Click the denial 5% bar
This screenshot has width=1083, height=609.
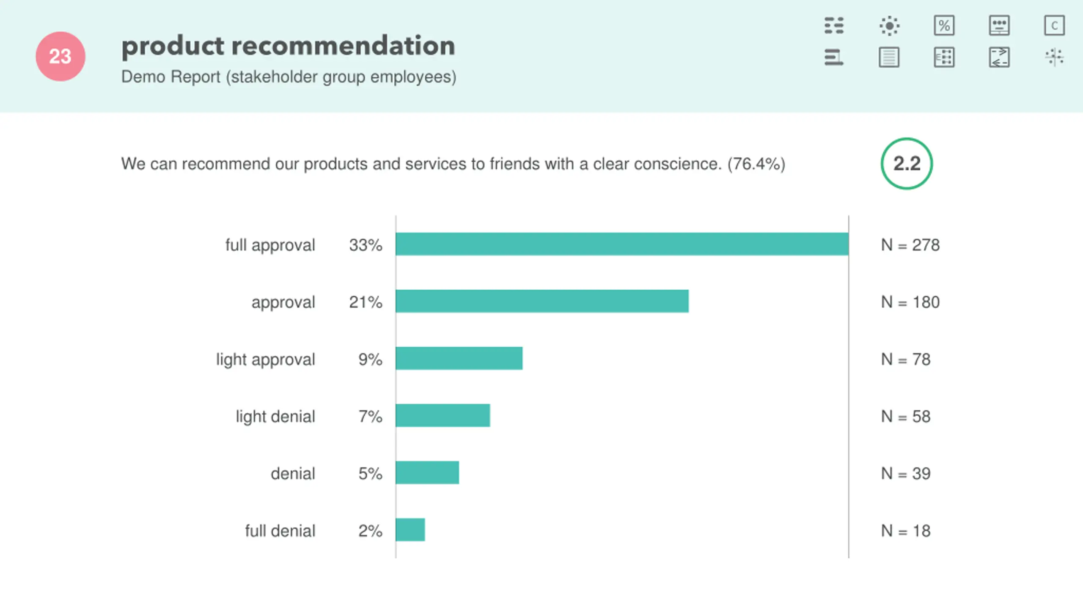click(427, 472)
